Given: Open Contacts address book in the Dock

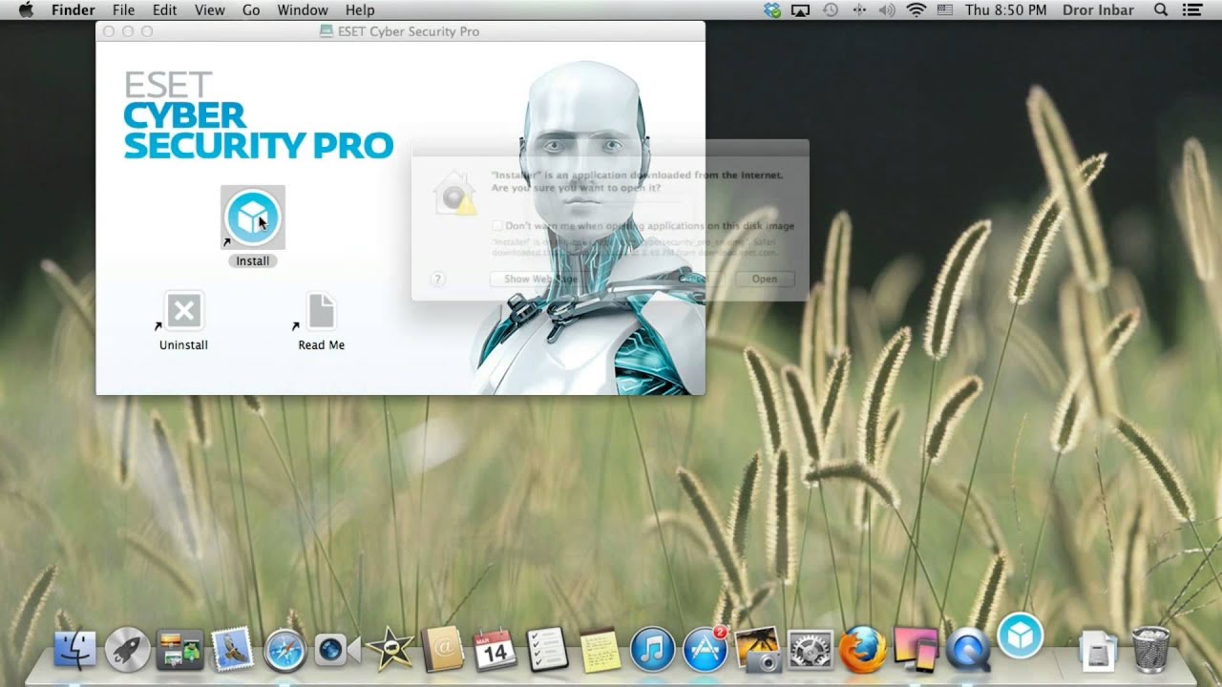Looking at the screenshot, I should [x=442, y=649].
